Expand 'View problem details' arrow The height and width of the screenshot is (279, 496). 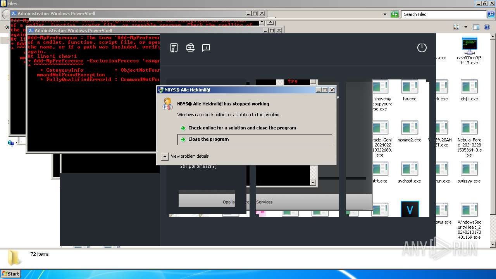pyautogui.click(x=165, y=156)
